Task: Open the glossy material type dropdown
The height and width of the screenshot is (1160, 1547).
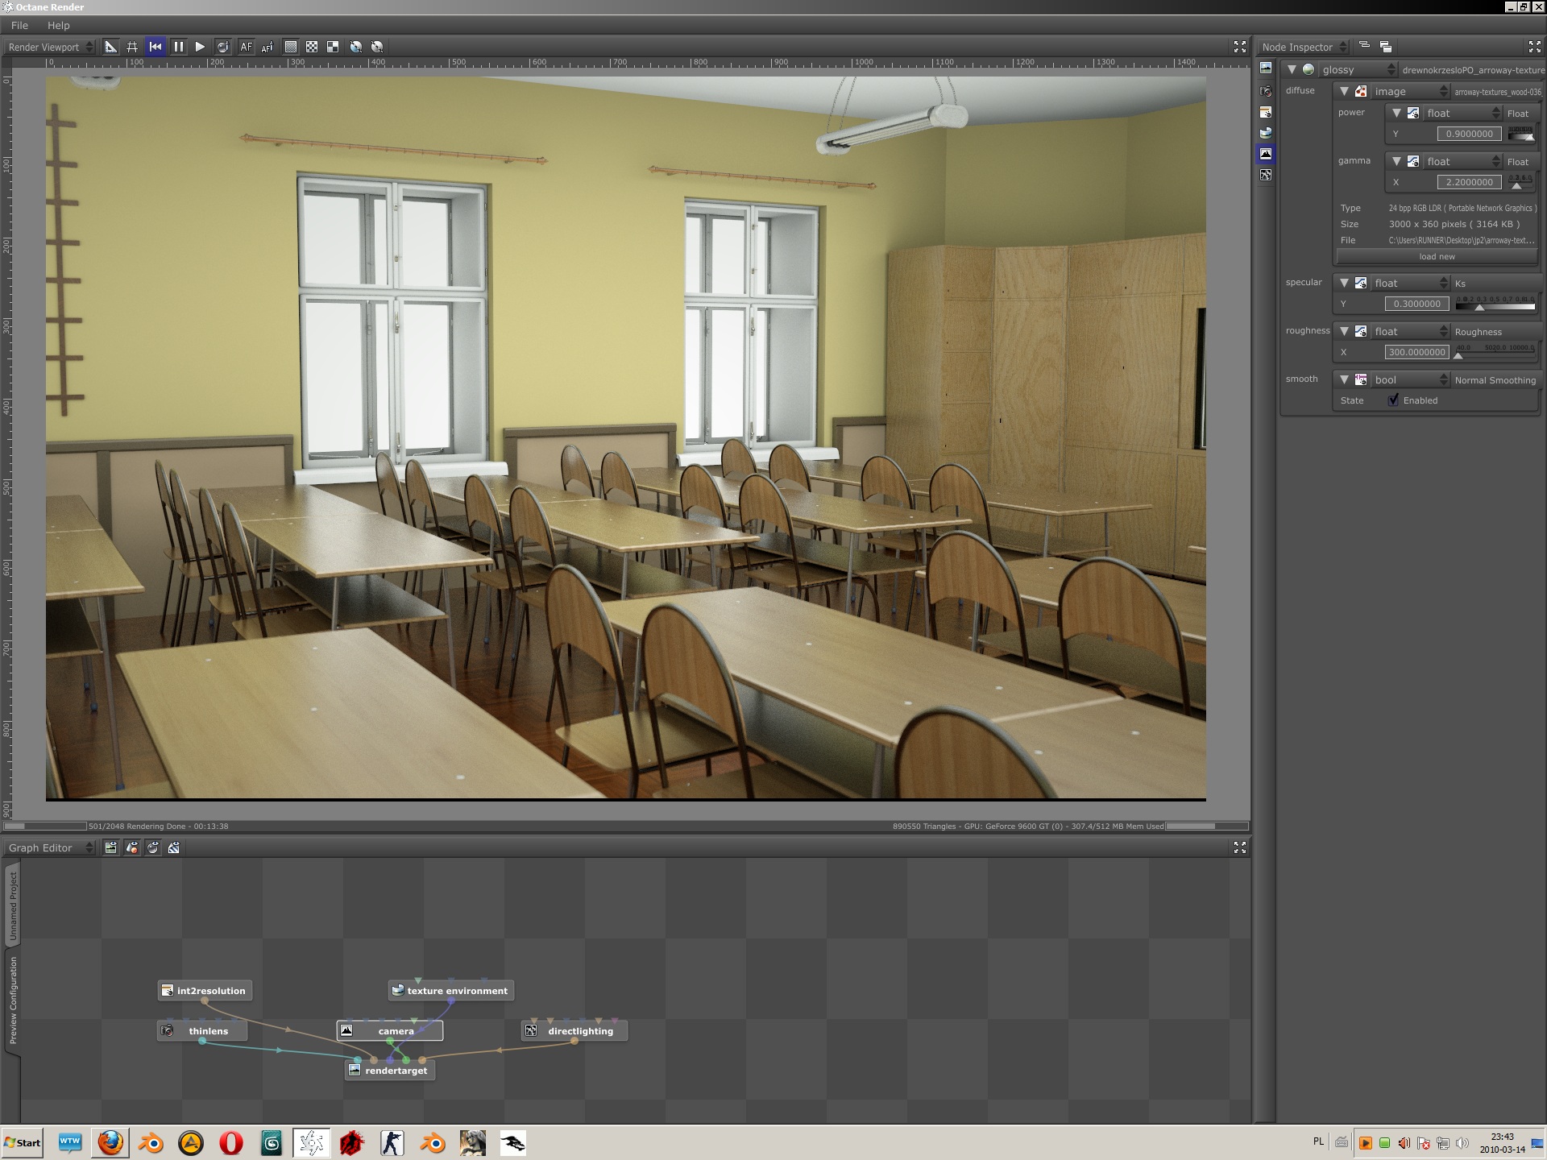Action: coord(1358,70)
